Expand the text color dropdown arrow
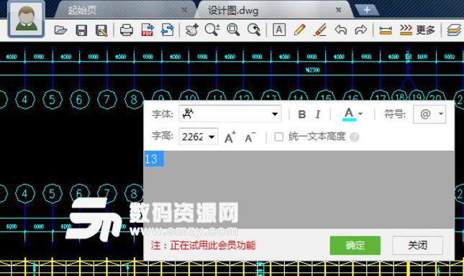Image resolution: width=464 pixels, height=276 pixels. tap(360, 114)
